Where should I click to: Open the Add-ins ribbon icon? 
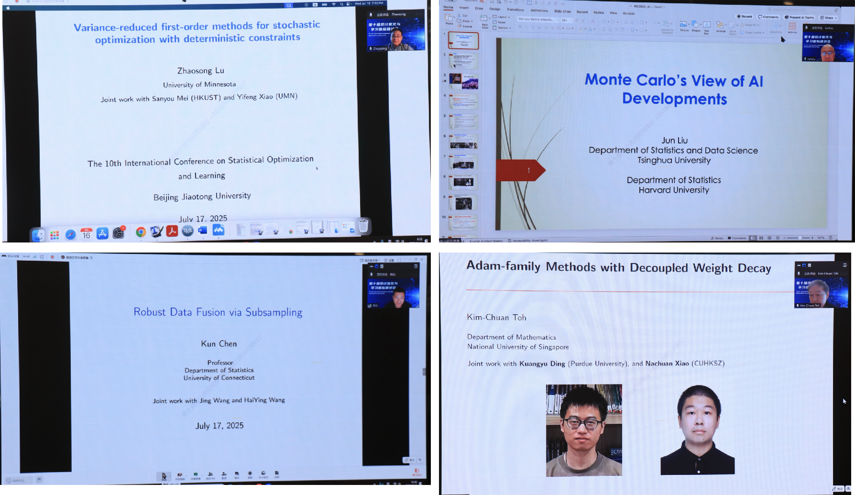pyautogui.click(x=792, y=27)
